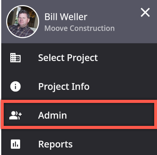Close the side menu with the X

coord(145,12)
